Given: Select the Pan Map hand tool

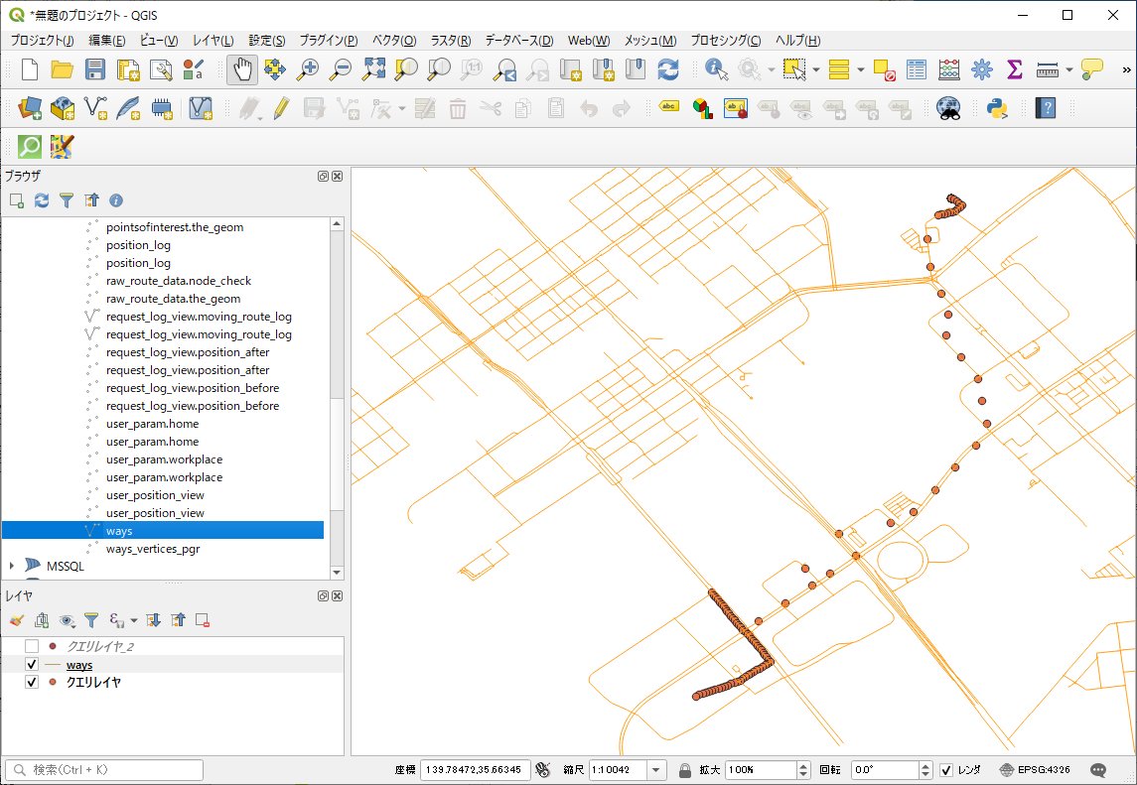Looking at the screenshot, I should pyautogui.click(x=242, y=69).
